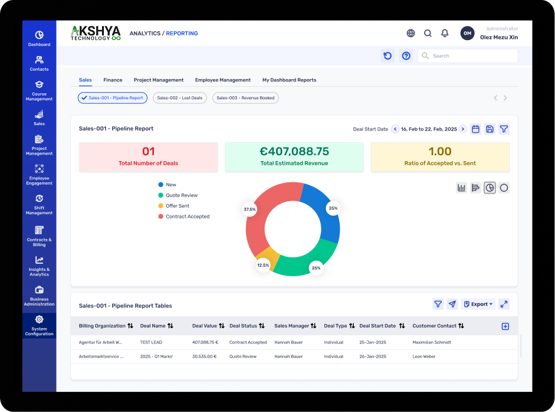Image resolution: width=555 pixels, height=412 pixels.
Task: Open the Export dropdown
Action: click(x=478, y=304)
